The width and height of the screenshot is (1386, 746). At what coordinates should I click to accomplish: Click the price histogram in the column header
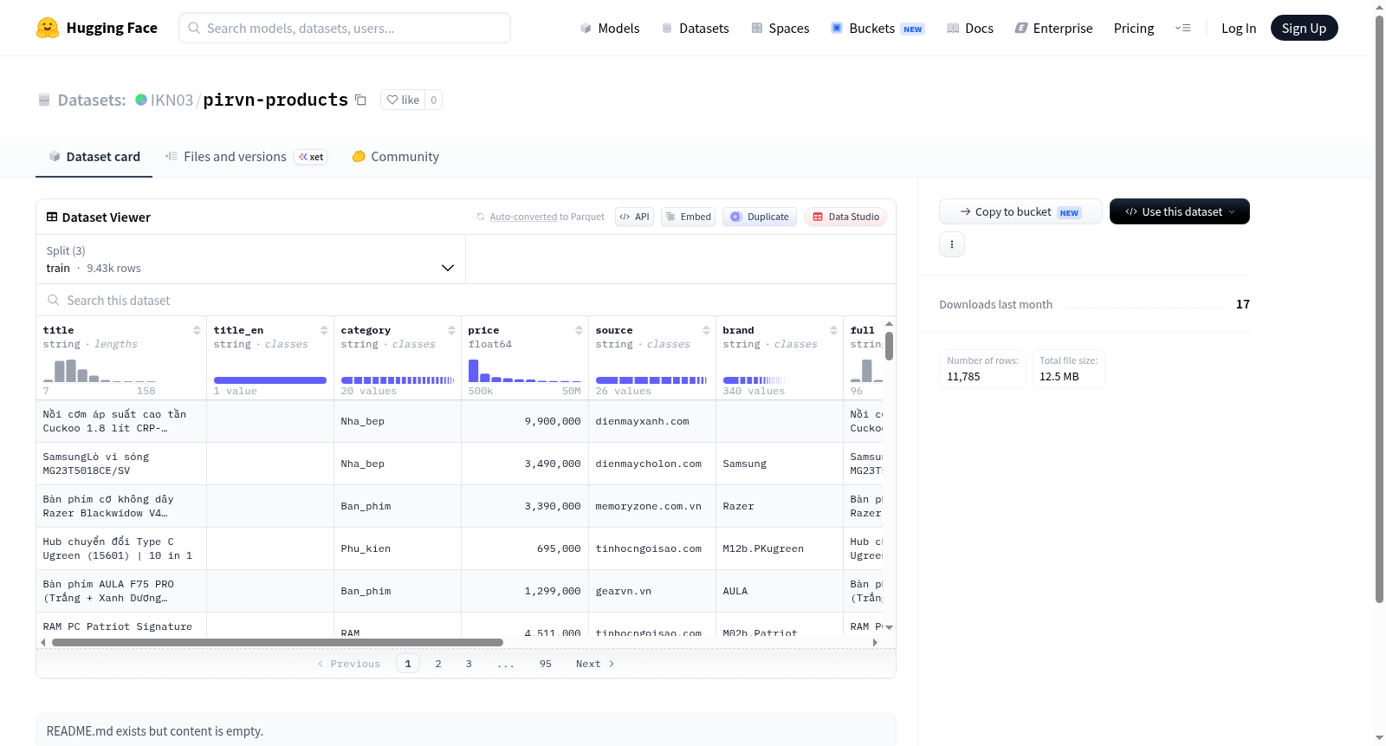tap(525, 371)
